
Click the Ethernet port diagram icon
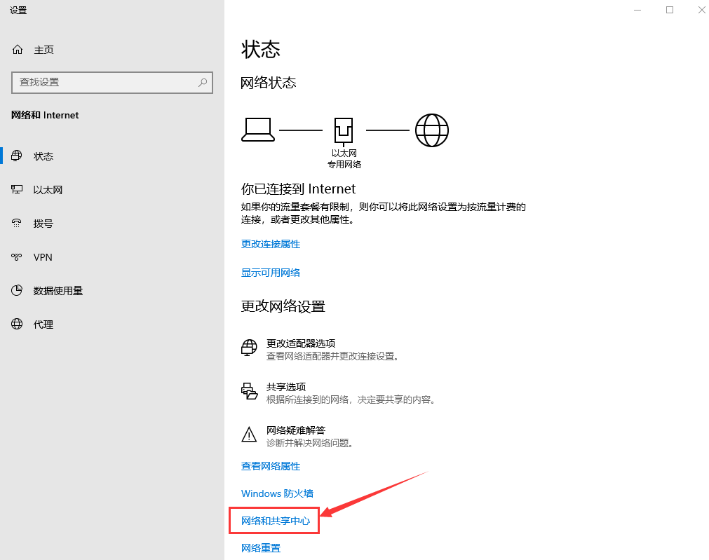pyautogui.click(x=344, y=130)
